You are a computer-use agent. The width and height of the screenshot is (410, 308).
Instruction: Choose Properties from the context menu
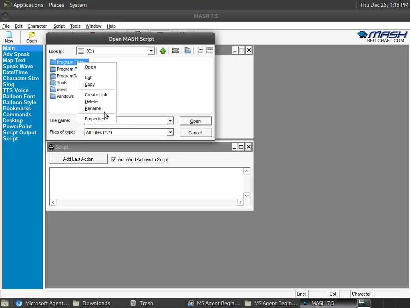click(94, 119)
